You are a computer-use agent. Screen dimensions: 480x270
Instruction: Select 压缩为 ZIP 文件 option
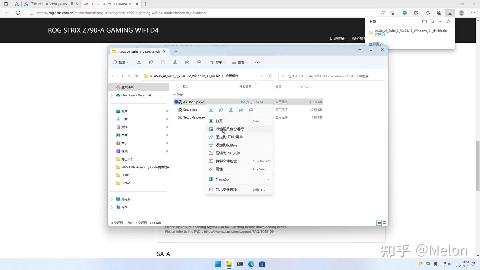pos(228,153)
